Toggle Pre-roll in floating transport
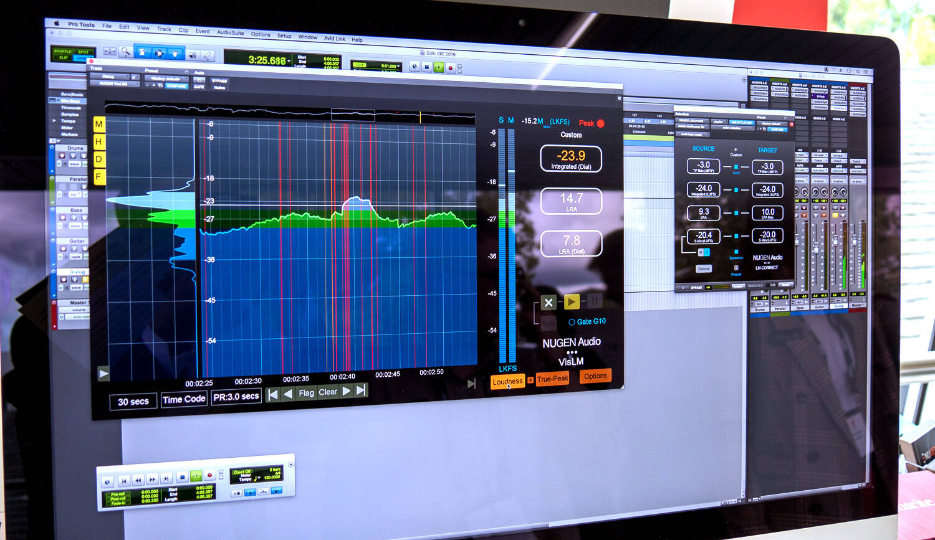The height and width of the screenshot is (540, 935). pyautogui.click(x=118, y=495)
